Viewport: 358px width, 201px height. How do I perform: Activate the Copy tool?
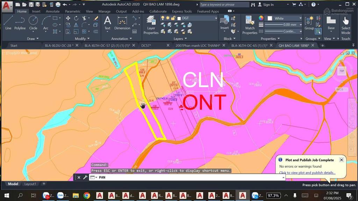coord(68,25)
